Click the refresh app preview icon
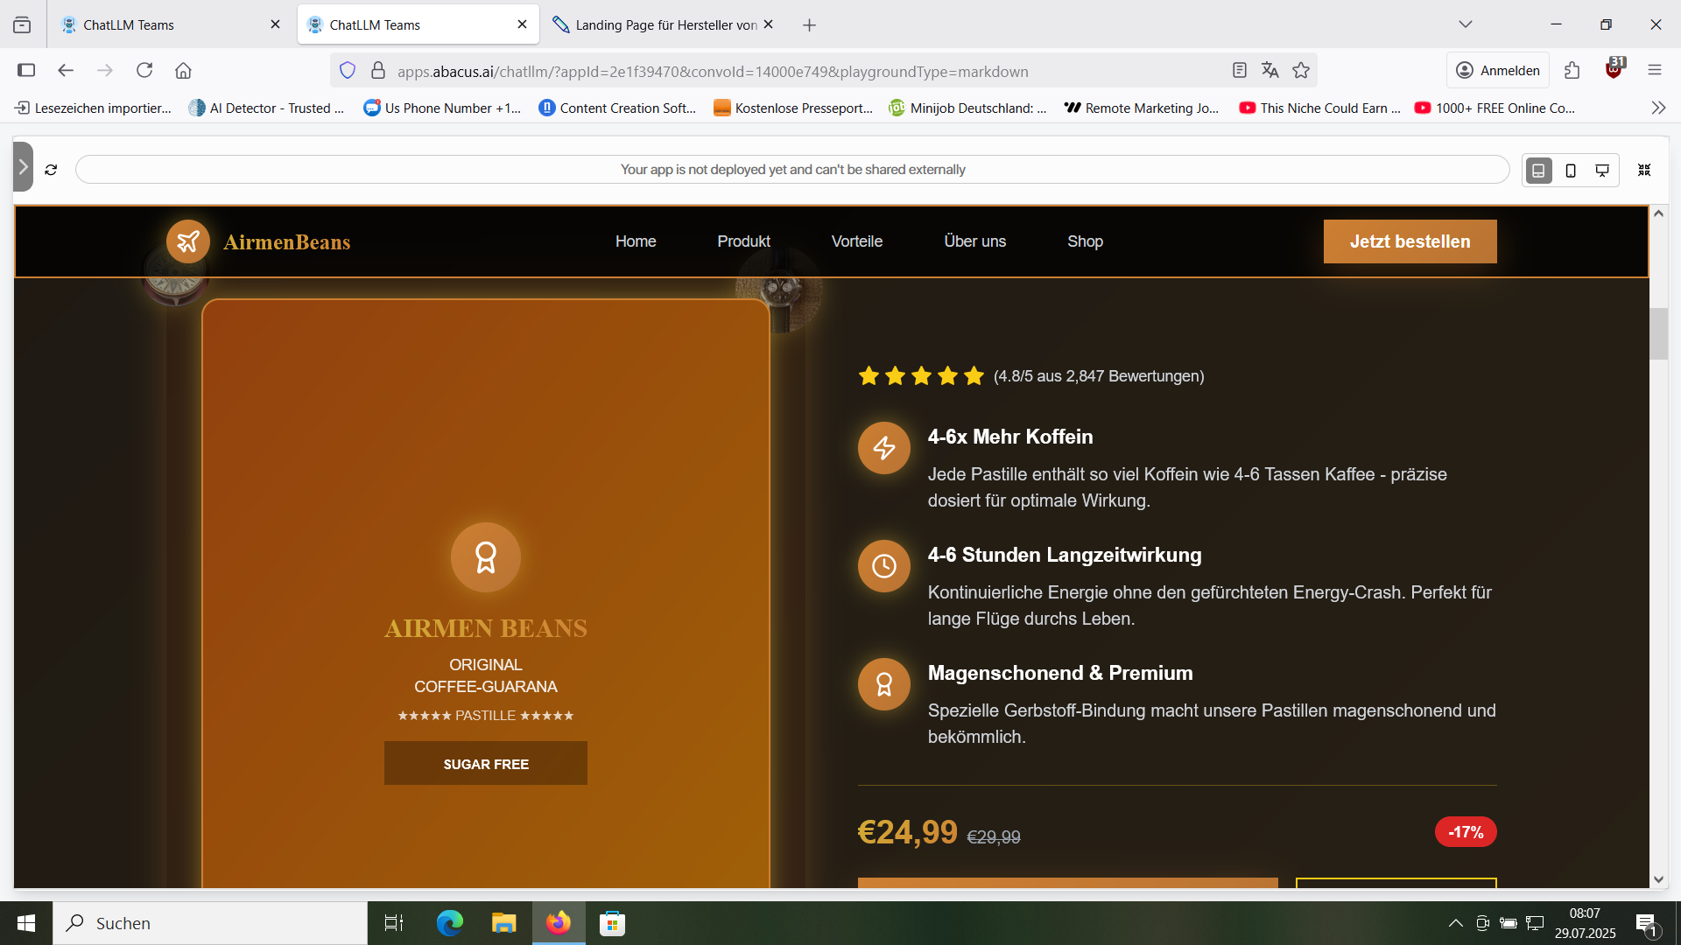 pyautogui.click(x=51, y=170)
